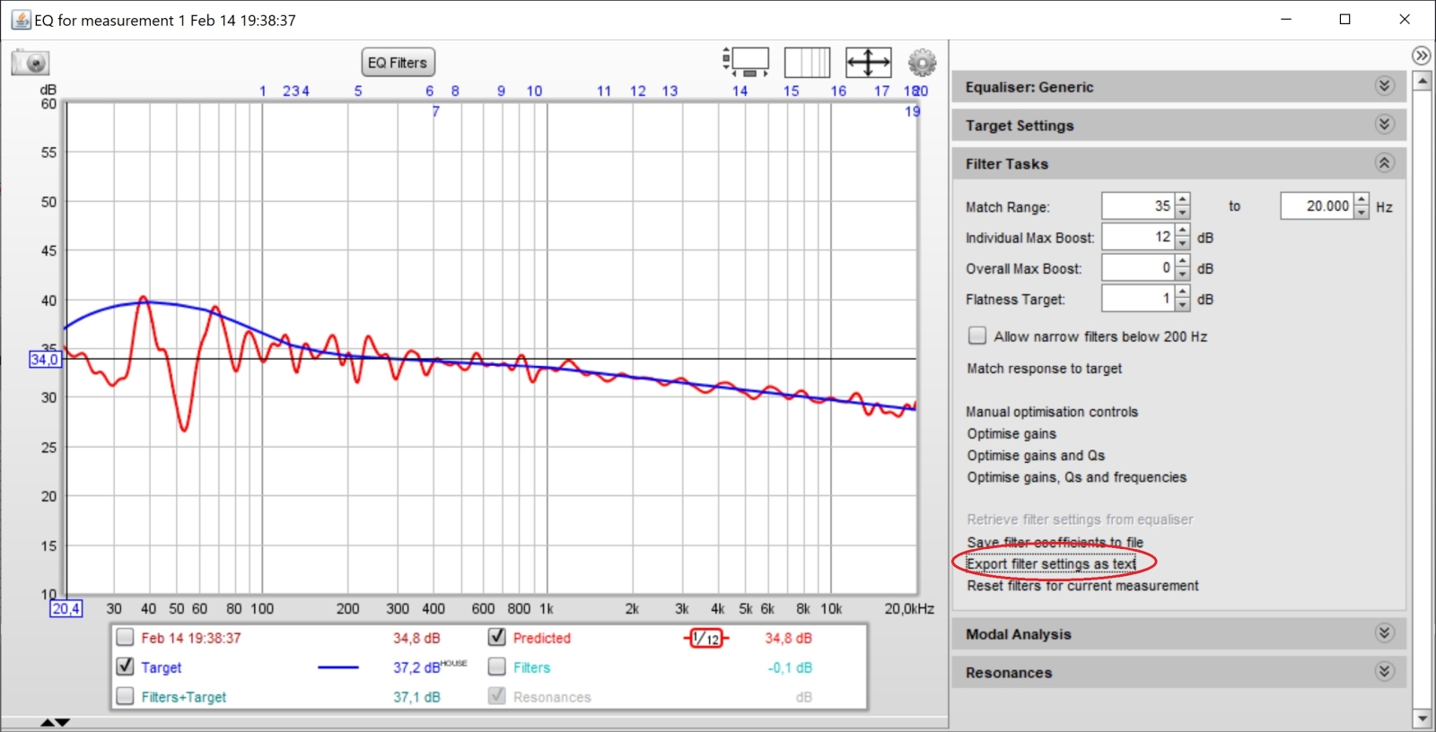The image size is (1436, 732).
Task: Expand the Target Settings section
Action: (x=1384, y=125)
